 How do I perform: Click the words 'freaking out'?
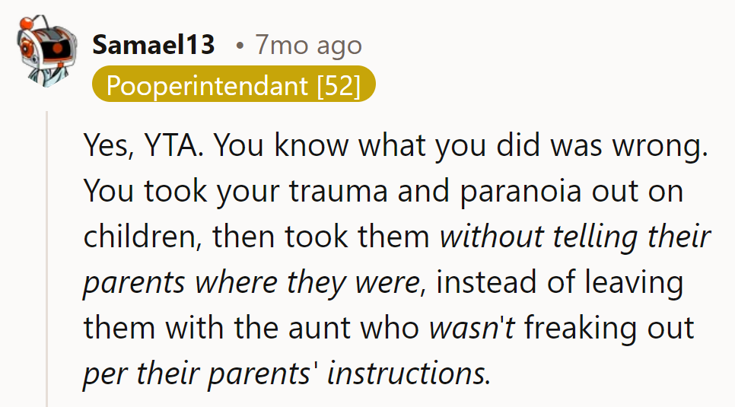609,329
